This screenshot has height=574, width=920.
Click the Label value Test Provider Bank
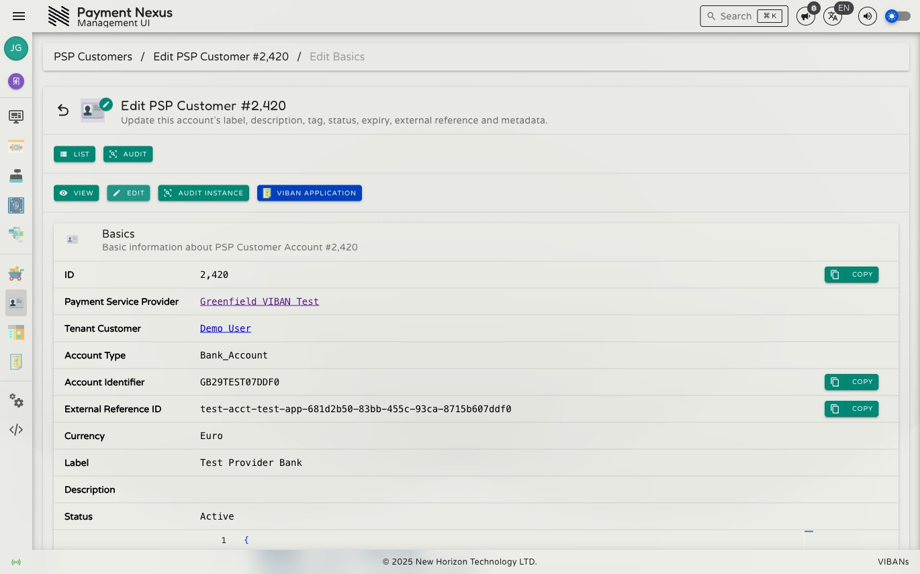coord(251,463)
